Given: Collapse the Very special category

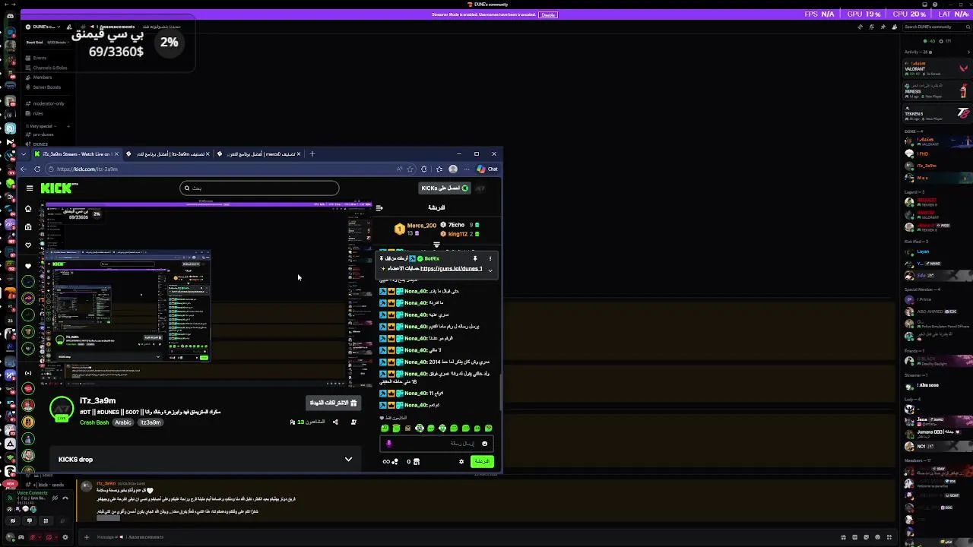Looking at the screenshot, I should tap(42, 126).
